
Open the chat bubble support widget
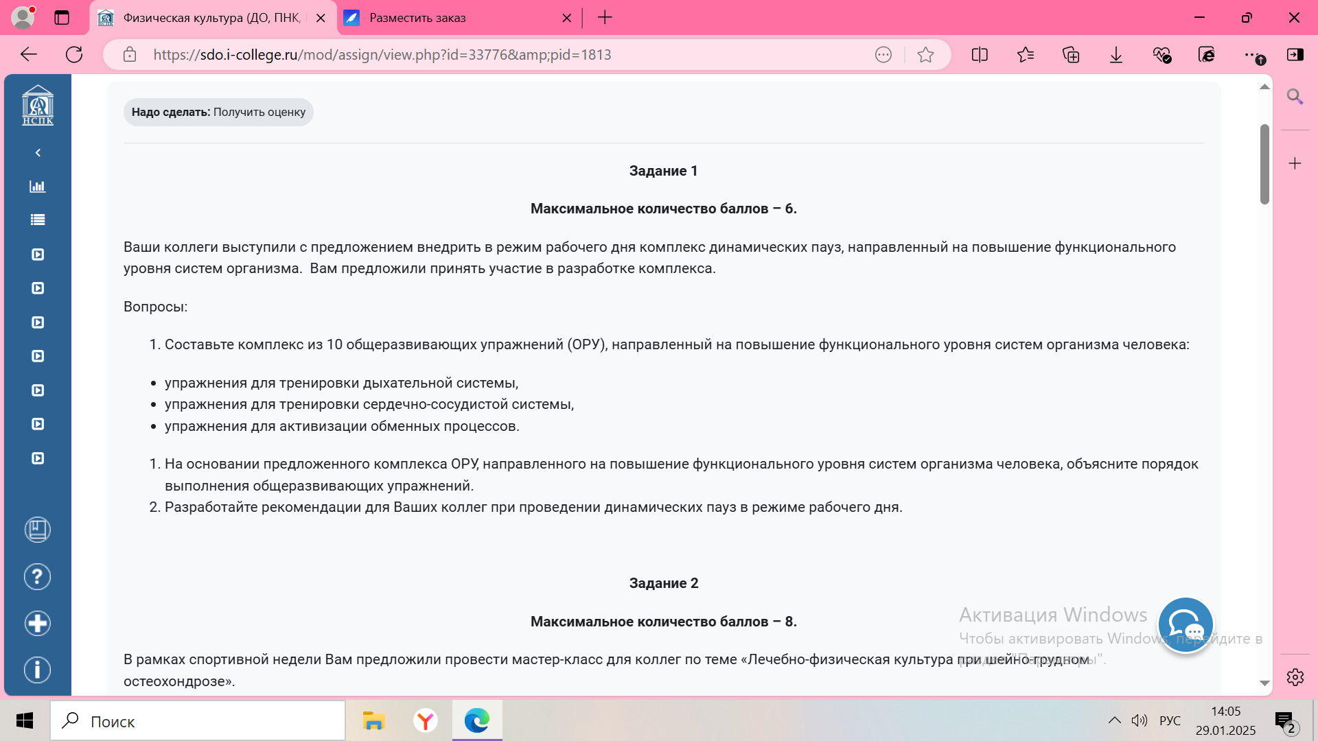click(1186, 625)
